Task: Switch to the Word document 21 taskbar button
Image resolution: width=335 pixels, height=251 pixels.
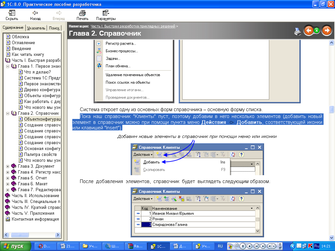Action: 68,246
